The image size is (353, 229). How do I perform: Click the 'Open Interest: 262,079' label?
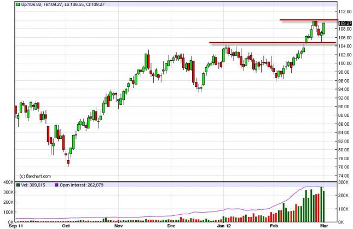82,185
